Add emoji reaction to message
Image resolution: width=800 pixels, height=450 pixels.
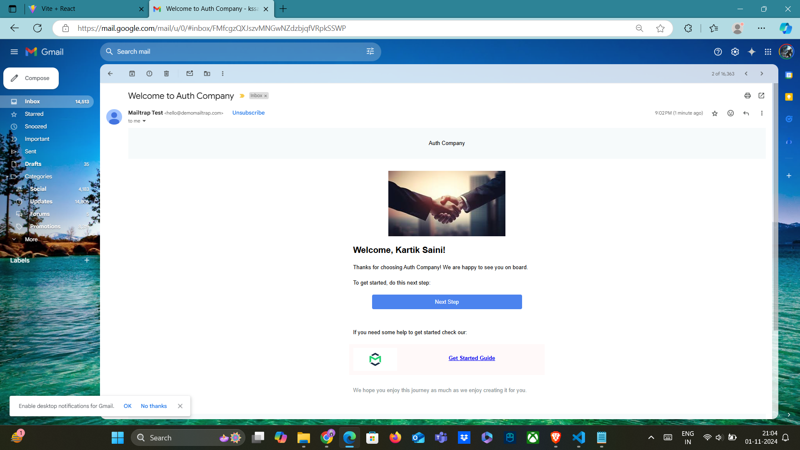click(730, 113)
